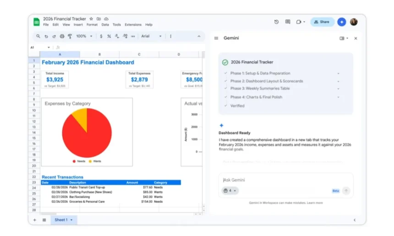This screenshot has width=394, height=236.
Task: Open the comments icon near Share
Action: click(288, 22)
